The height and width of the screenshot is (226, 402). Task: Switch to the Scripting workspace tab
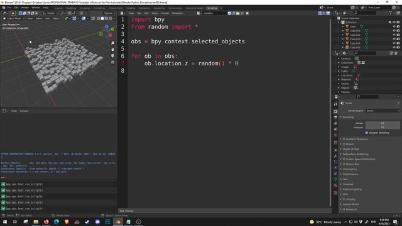click(x=212, y=8)
